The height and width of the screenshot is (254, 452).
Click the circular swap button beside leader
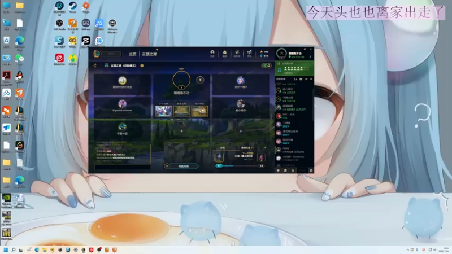click(x=200, y=80)
